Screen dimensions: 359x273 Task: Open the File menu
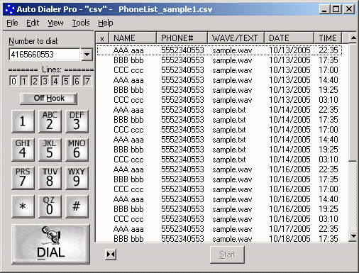point(12,23)
